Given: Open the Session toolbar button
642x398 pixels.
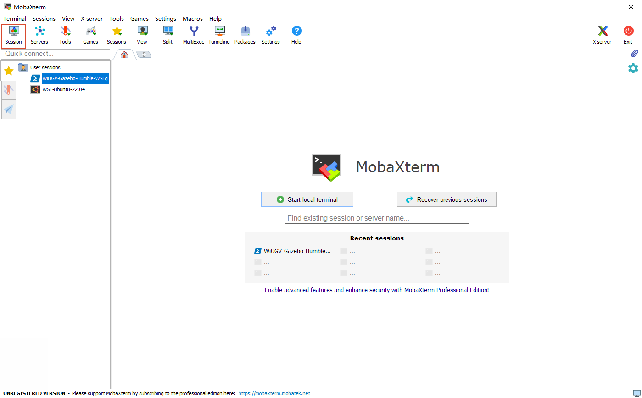Looking at the screenshot, I should (x=14, y=36).
